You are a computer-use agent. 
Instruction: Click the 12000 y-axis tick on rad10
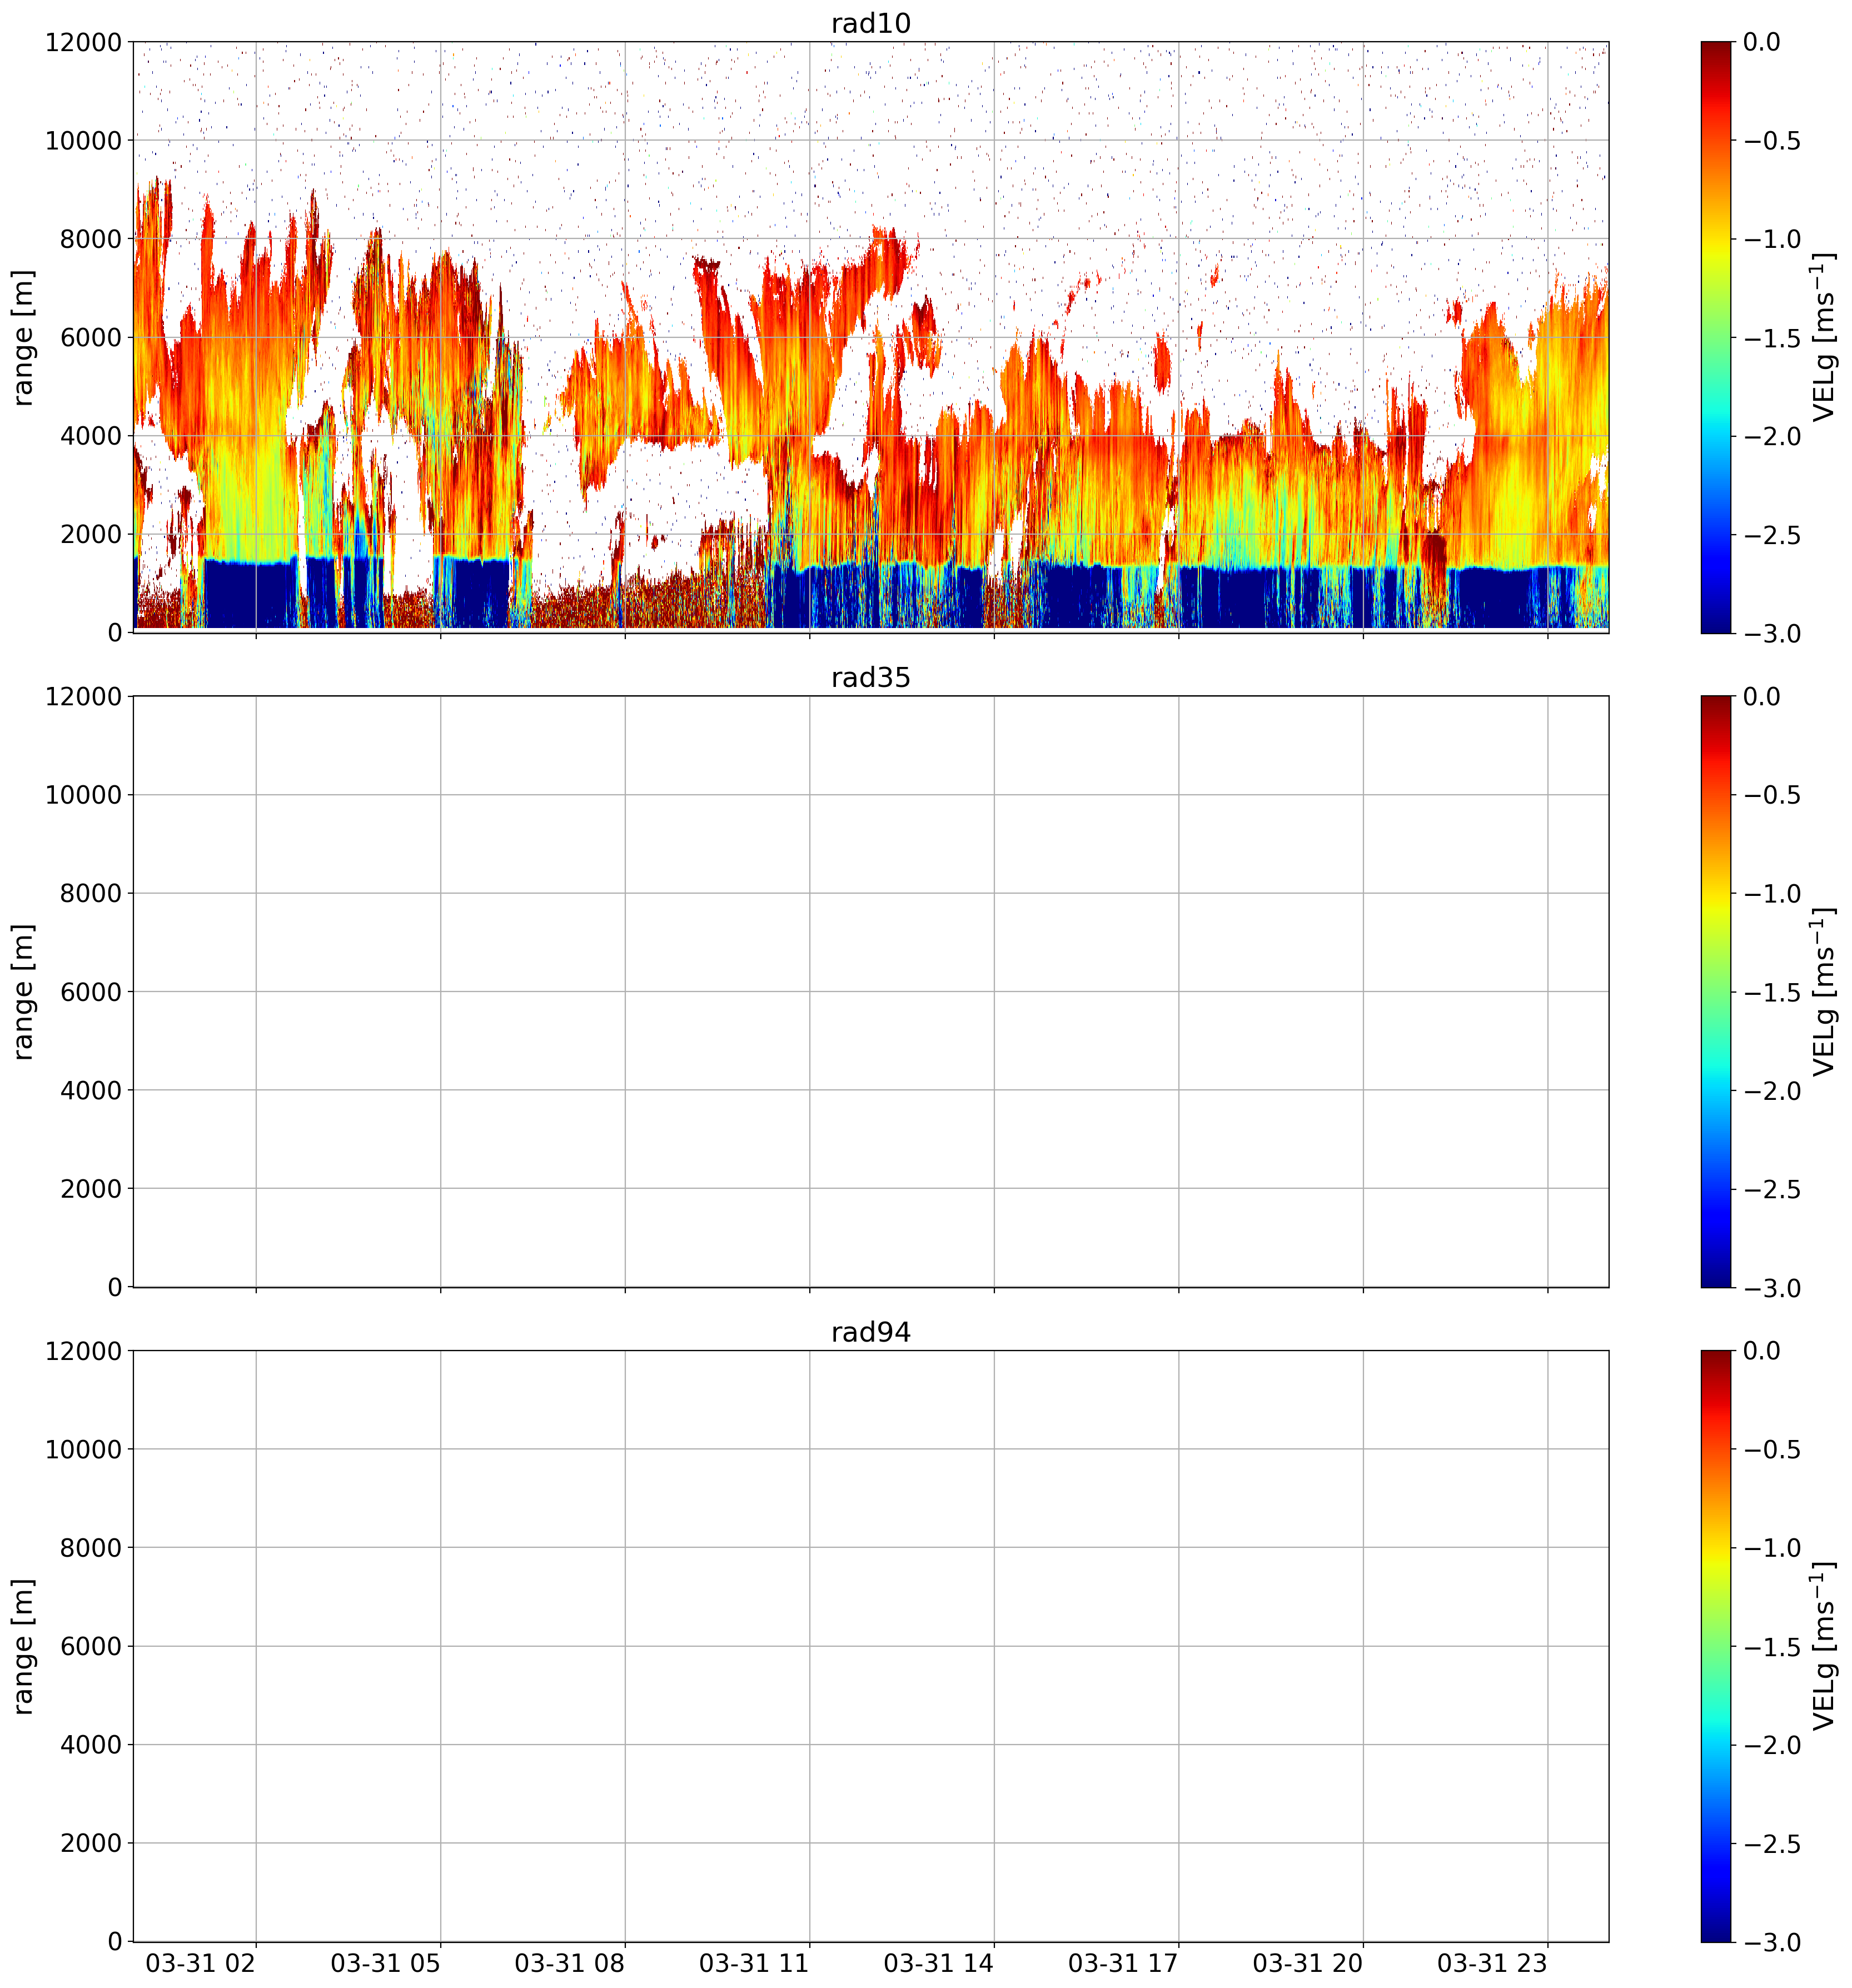83,42
